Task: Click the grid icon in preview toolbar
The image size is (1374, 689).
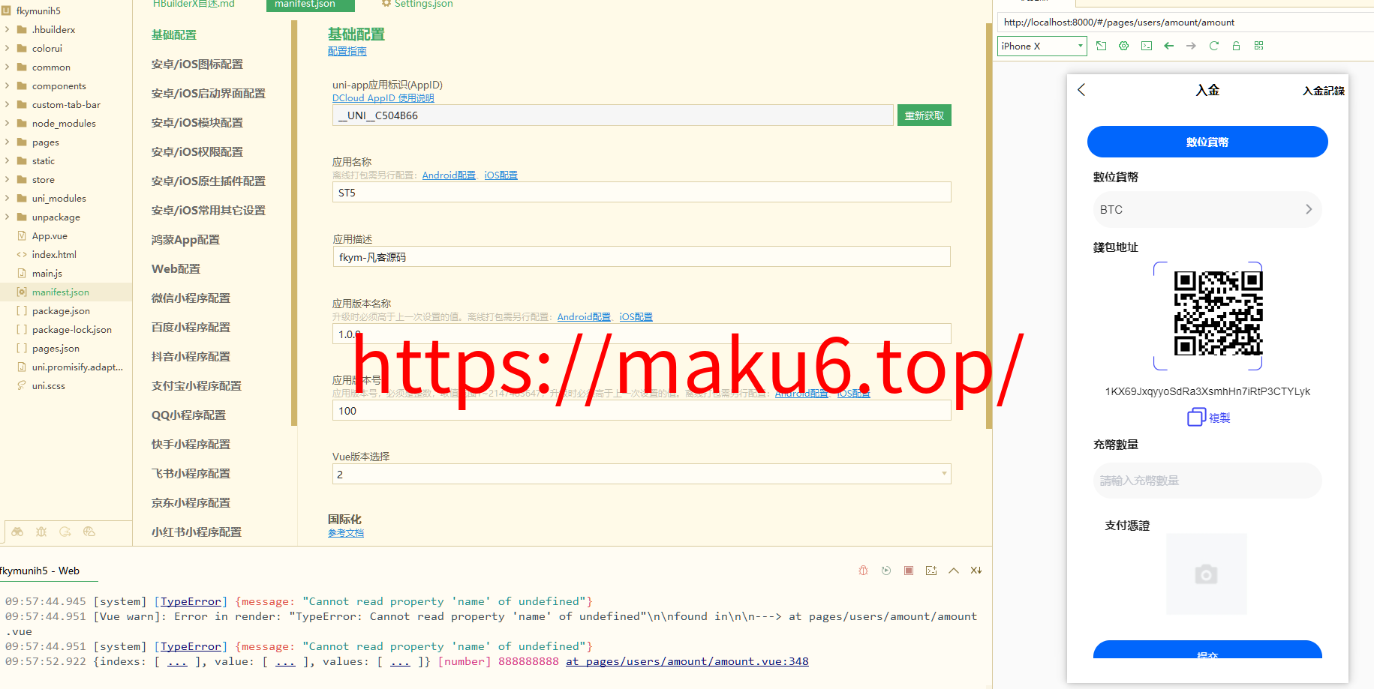Action: pyautogui.click(x=1259, y=46)
